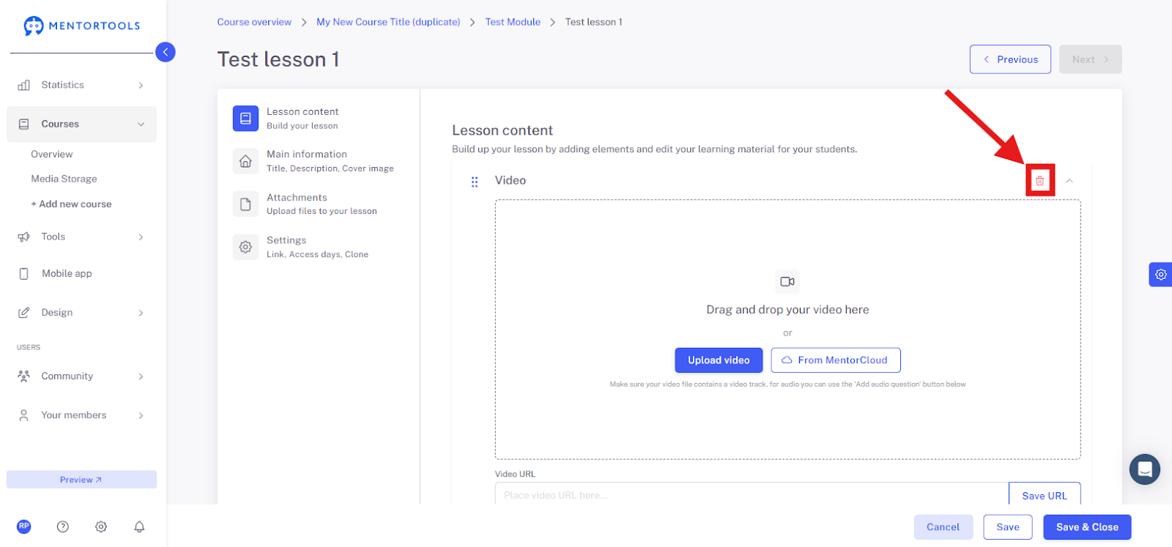
Task: Open the RP user profile avatar
Action: click(x=24, y=526)
